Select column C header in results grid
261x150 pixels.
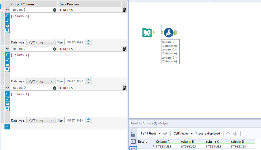(x=217, y=142)
